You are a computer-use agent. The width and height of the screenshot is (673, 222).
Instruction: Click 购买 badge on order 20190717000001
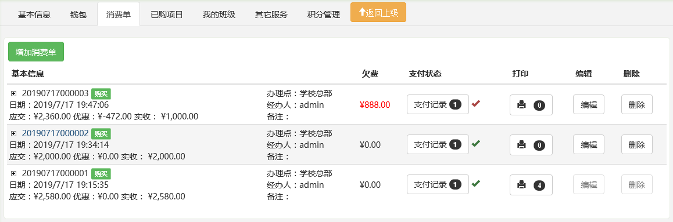pyautogui.click(x=101, y=174)
